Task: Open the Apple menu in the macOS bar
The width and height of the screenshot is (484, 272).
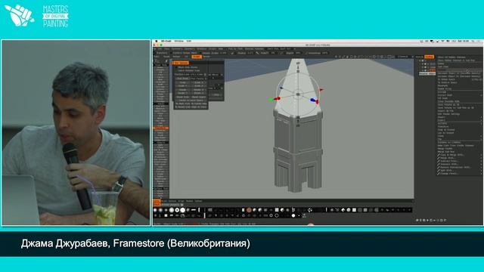Action: point(157,41)
